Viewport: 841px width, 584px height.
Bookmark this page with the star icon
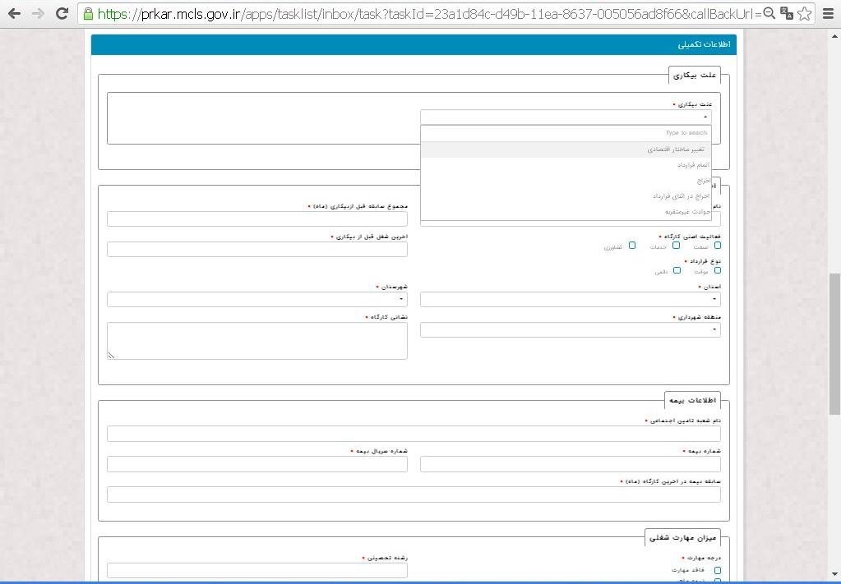click(805, 13)
